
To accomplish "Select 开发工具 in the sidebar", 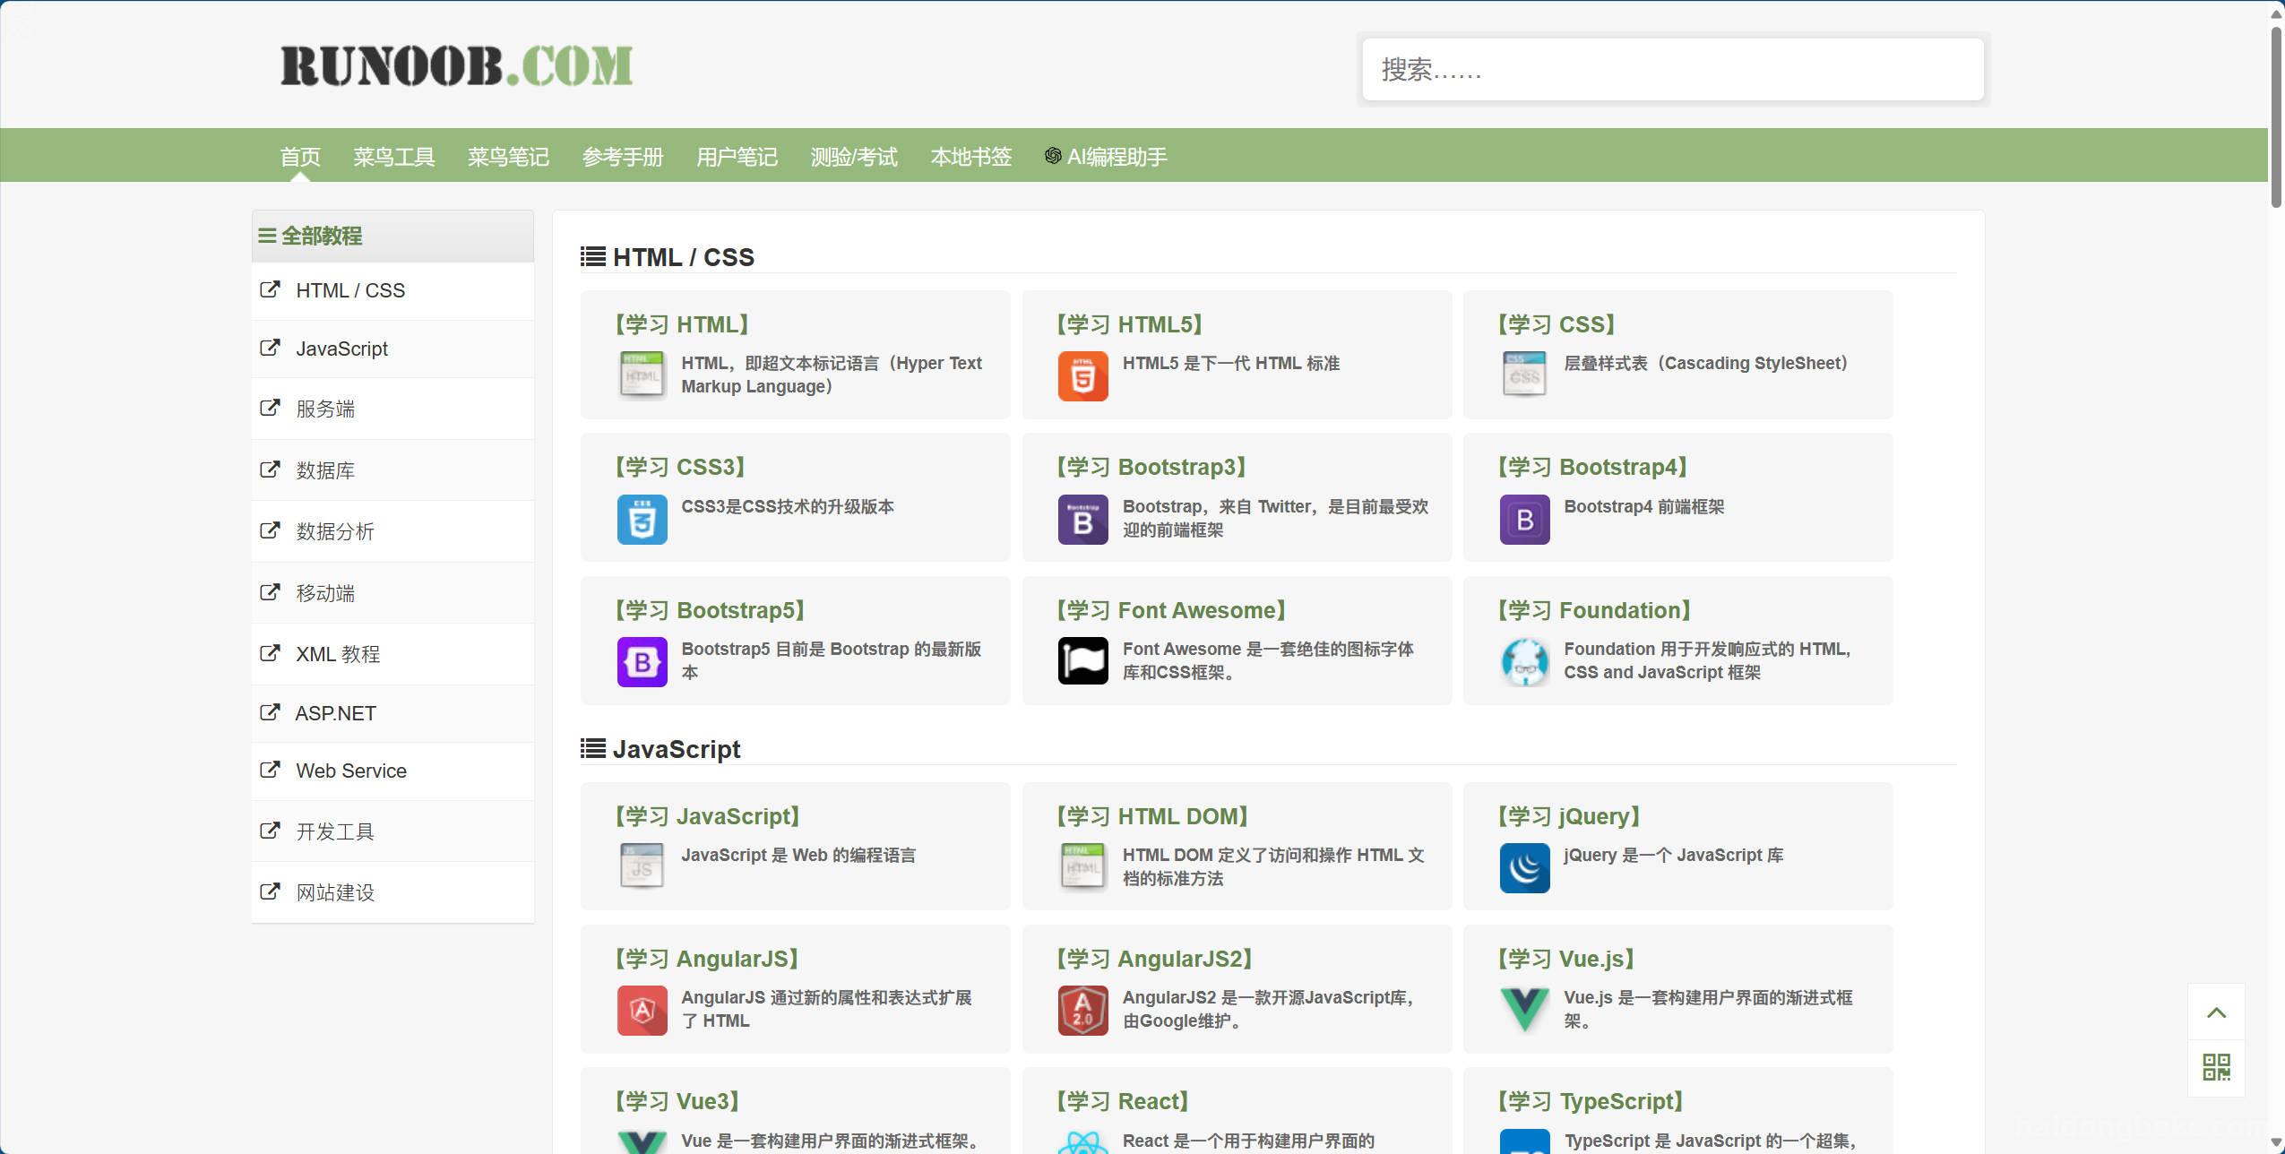I will (x=392, y=831).
